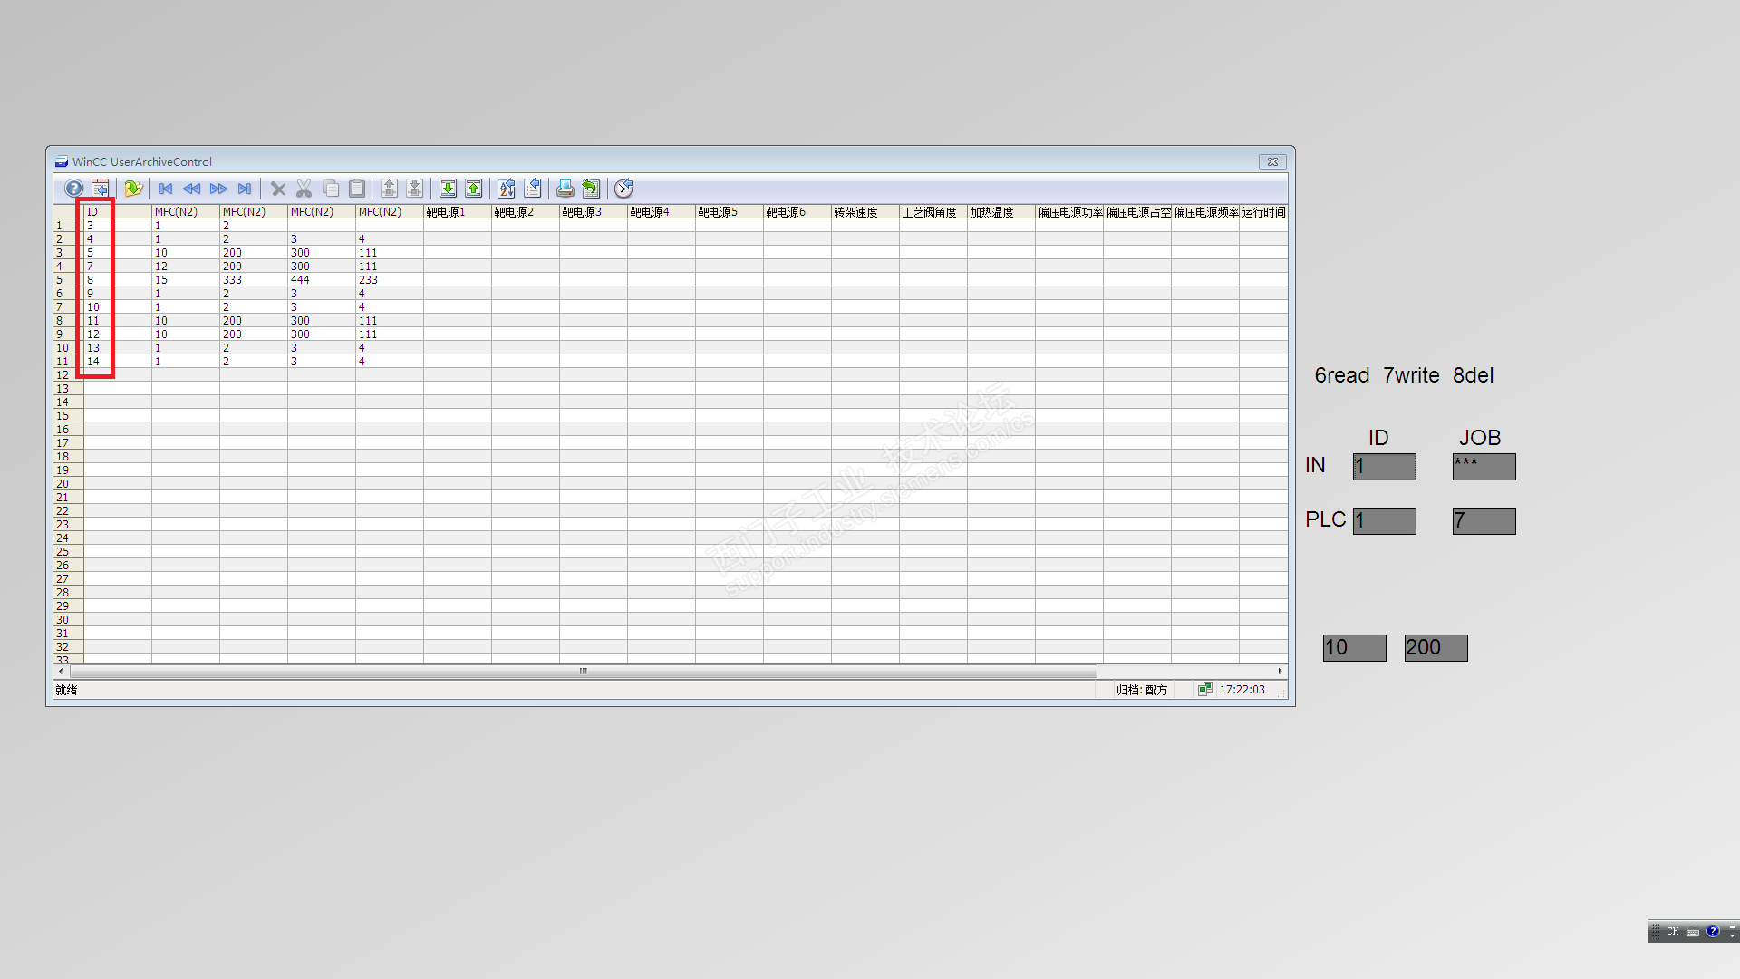
Task: Click the horizontal scrollbar of the table
Action: click(x=583, y=672)
